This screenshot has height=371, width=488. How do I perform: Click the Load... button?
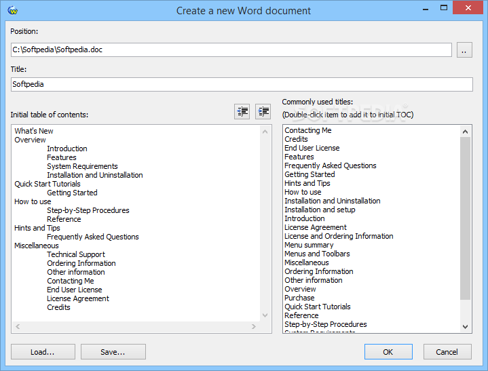(43, 352)
